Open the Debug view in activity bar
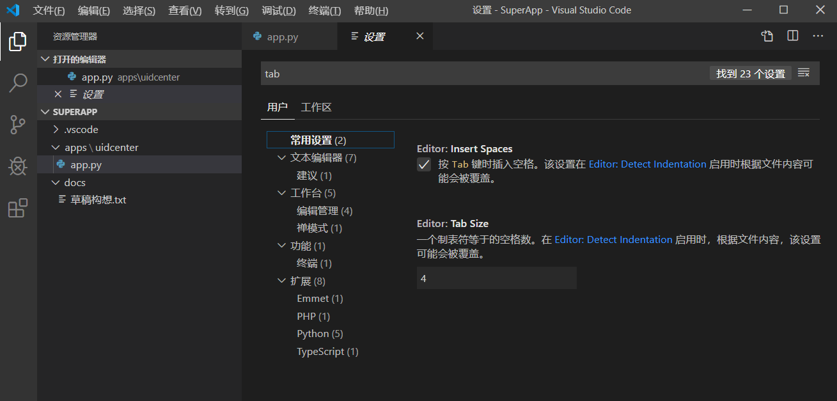 [x=18, y=166]
